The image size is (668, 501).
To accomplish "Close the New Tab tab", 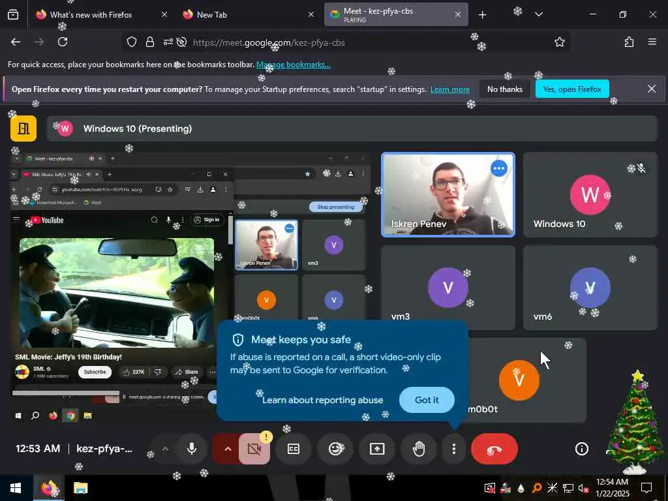I will [311, 15].
